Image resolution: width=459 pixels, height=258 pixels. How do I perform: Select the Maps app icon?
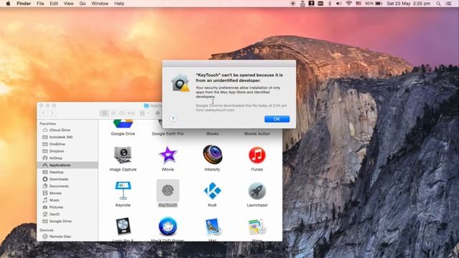point(257,226)
